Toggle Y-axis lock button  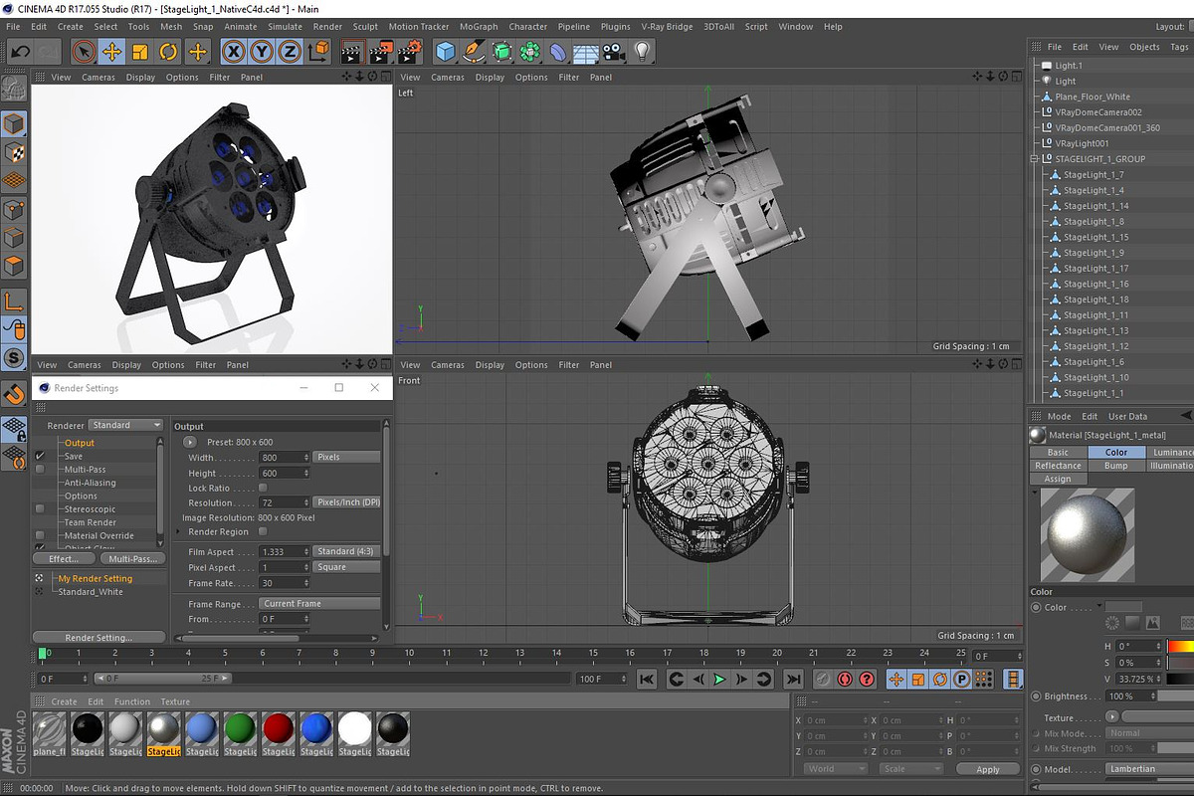262,51
